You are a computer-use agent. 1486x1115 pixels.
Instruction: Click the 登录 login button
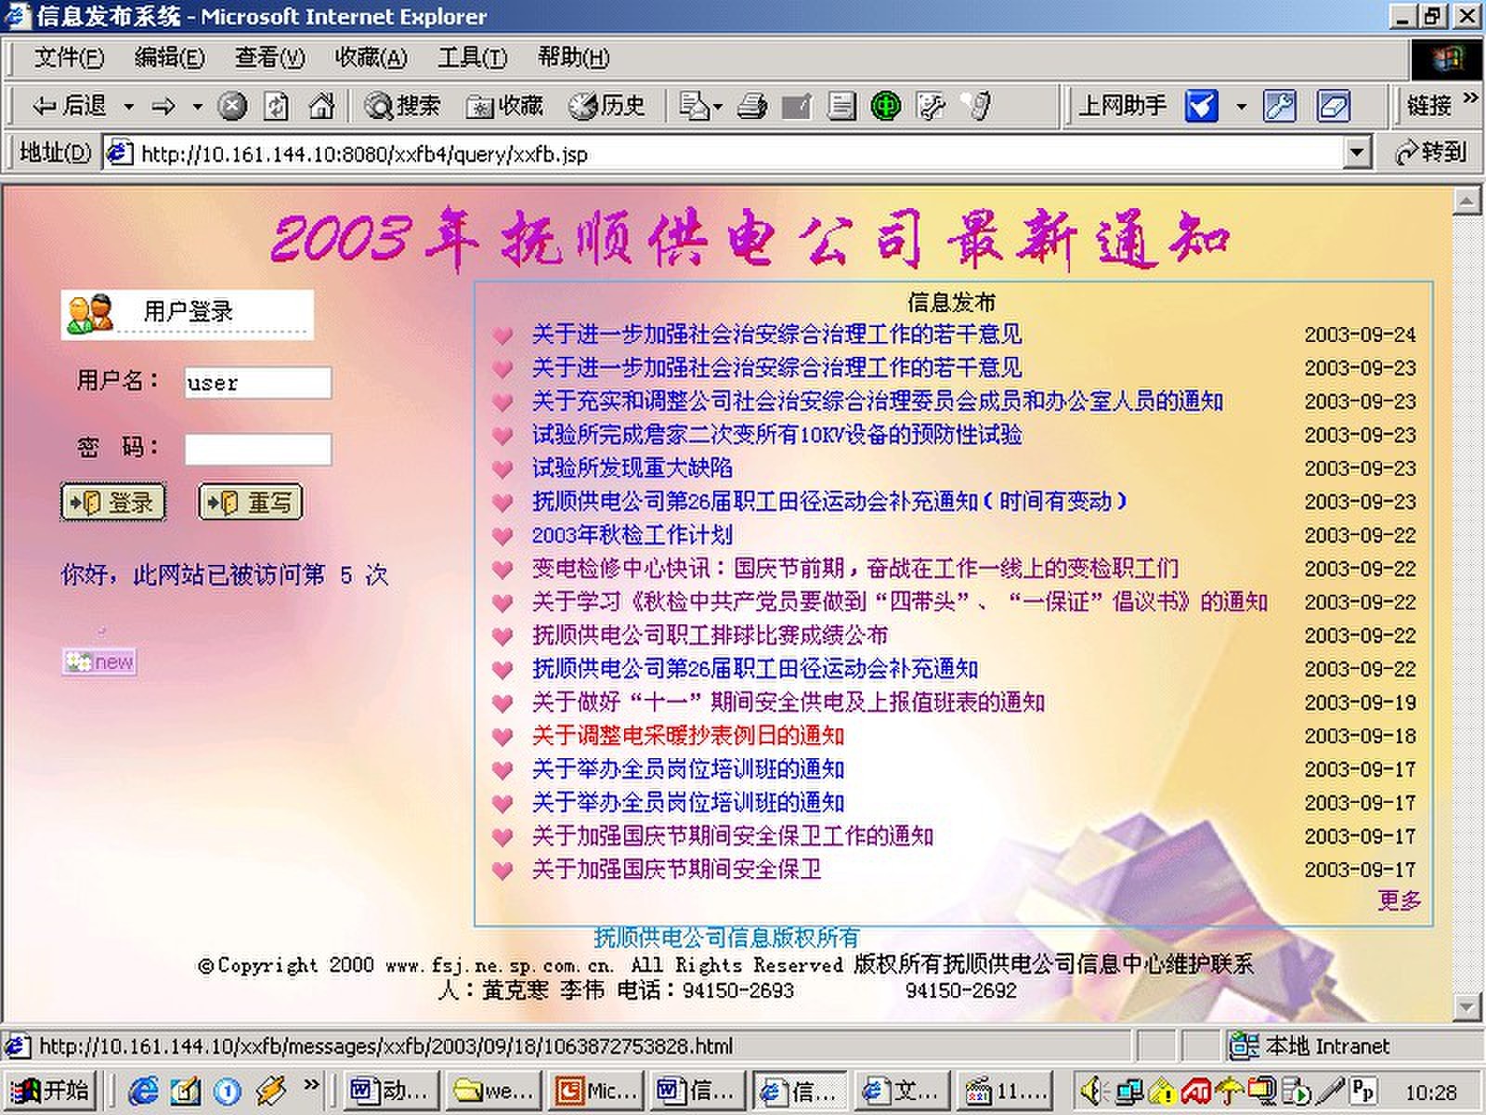(x=113, y=503)
